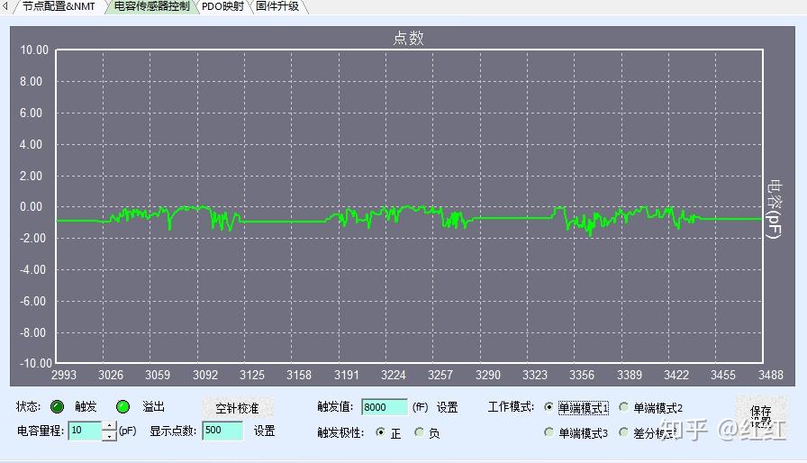Screen dimensions: 807x463
Task: Select 正 trigger polarity
Action: pos(380,432)
